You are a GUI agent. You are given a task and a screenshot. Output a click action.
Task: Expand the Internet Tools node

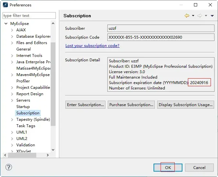[x=12, y=56]
